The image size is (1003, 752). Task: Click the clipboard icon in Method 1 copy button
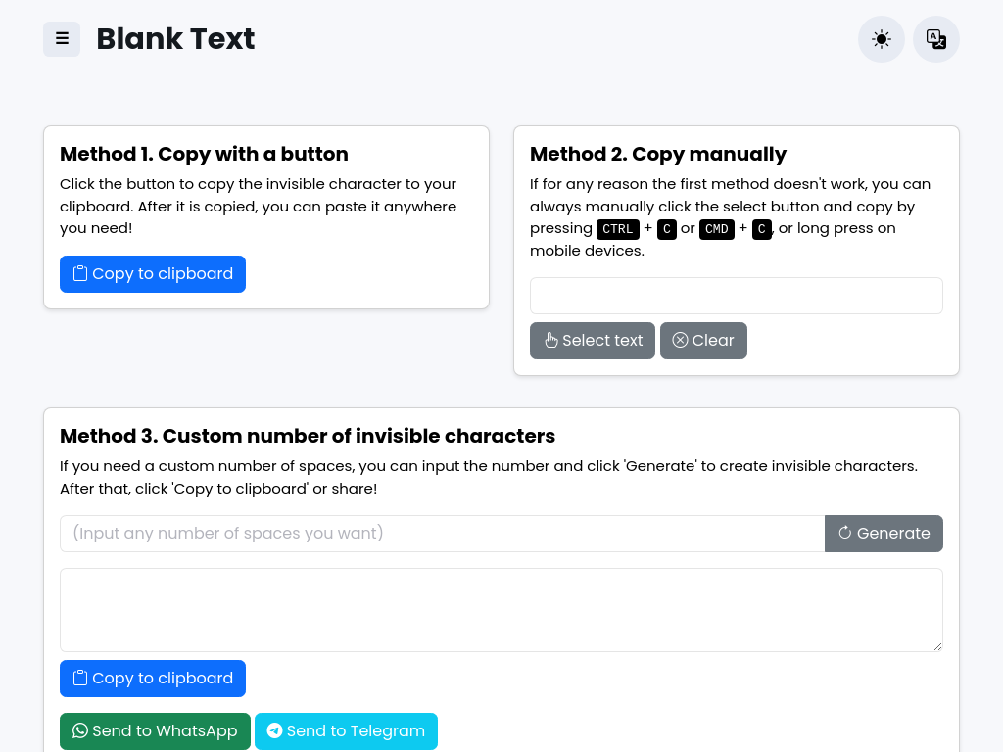point(79,274)
